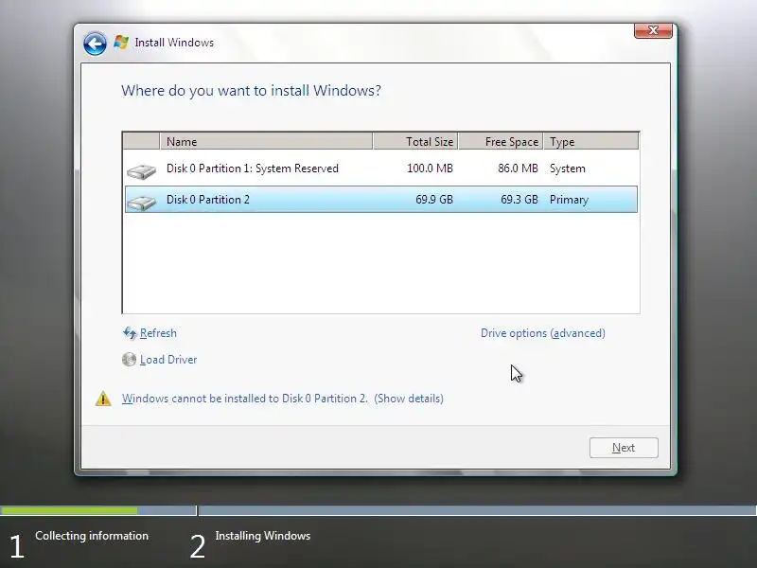Sort by the Free Space column header

click(x=501, y=141)
